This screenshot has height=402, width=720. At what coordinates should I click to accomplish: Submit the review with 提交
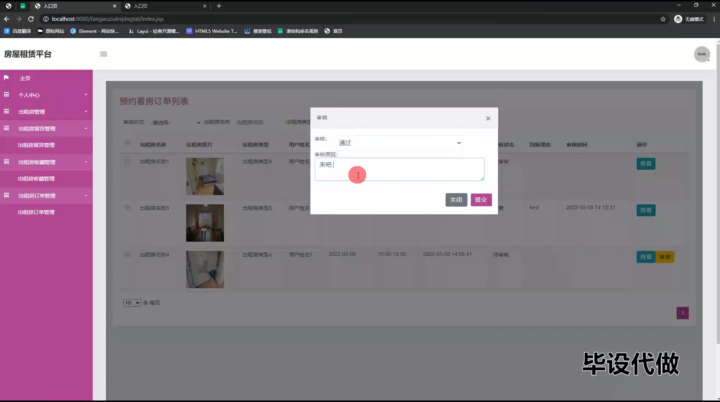pyautogui.click(x=481, y=200)
